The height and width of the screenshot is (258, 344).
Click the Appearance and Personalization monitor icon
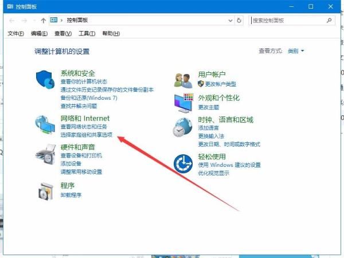(183, 103)
